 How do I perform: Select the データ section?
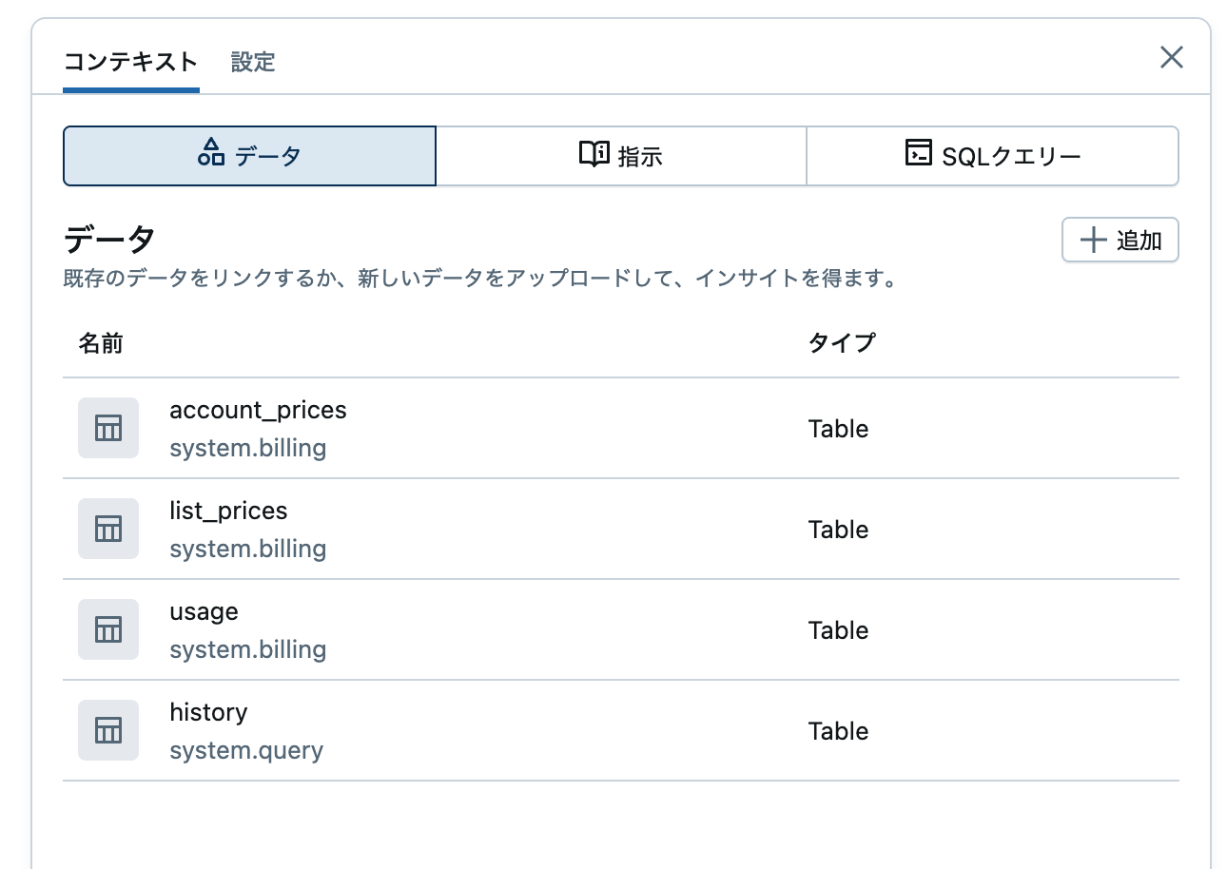[x=248, y=155]
